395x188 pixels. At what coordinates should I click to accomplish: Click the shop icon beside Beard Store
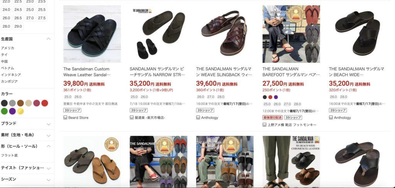[x=65, y=117]
